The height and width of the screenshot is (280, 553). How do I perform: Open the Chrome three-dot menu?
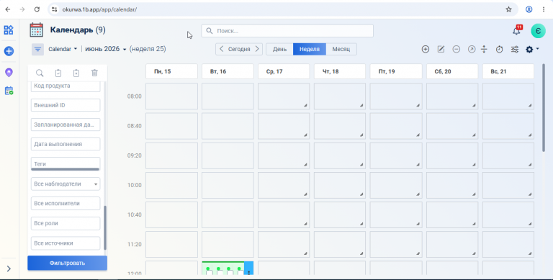(x=544, y=9)
